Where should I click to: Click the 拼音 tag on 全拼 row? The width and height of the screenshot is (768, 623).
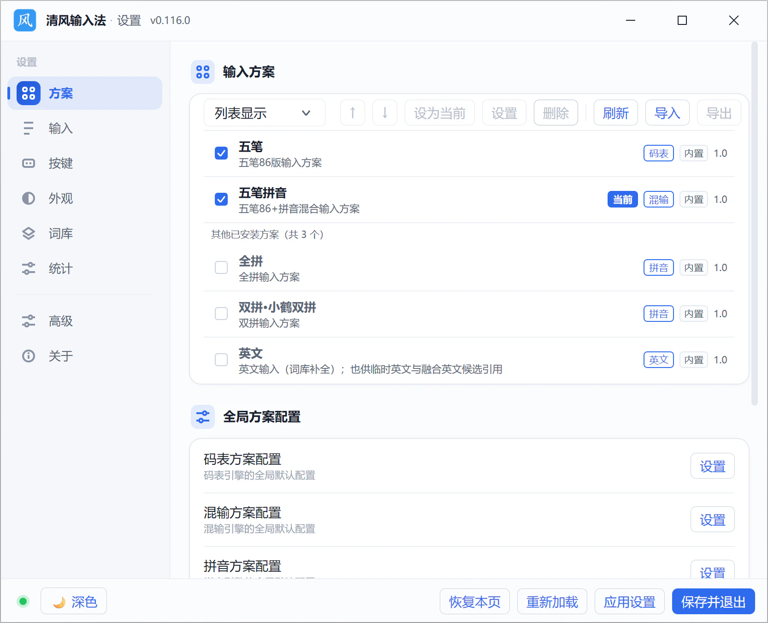click(x=659, y=267)
